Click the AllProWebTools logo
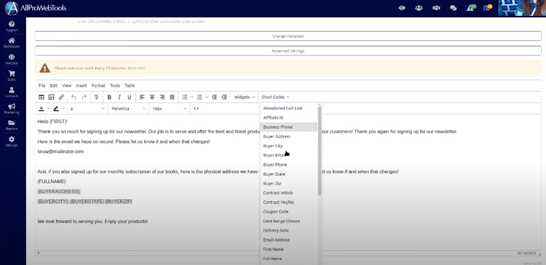546x265 pixels. coord(35,8)
